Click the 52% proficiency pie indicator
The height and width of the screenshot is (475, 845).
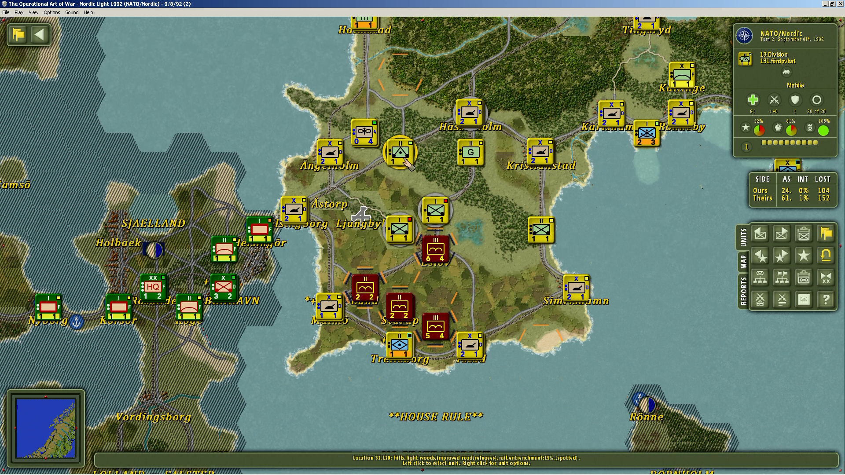pyautogui.click(x=759, y=130)
